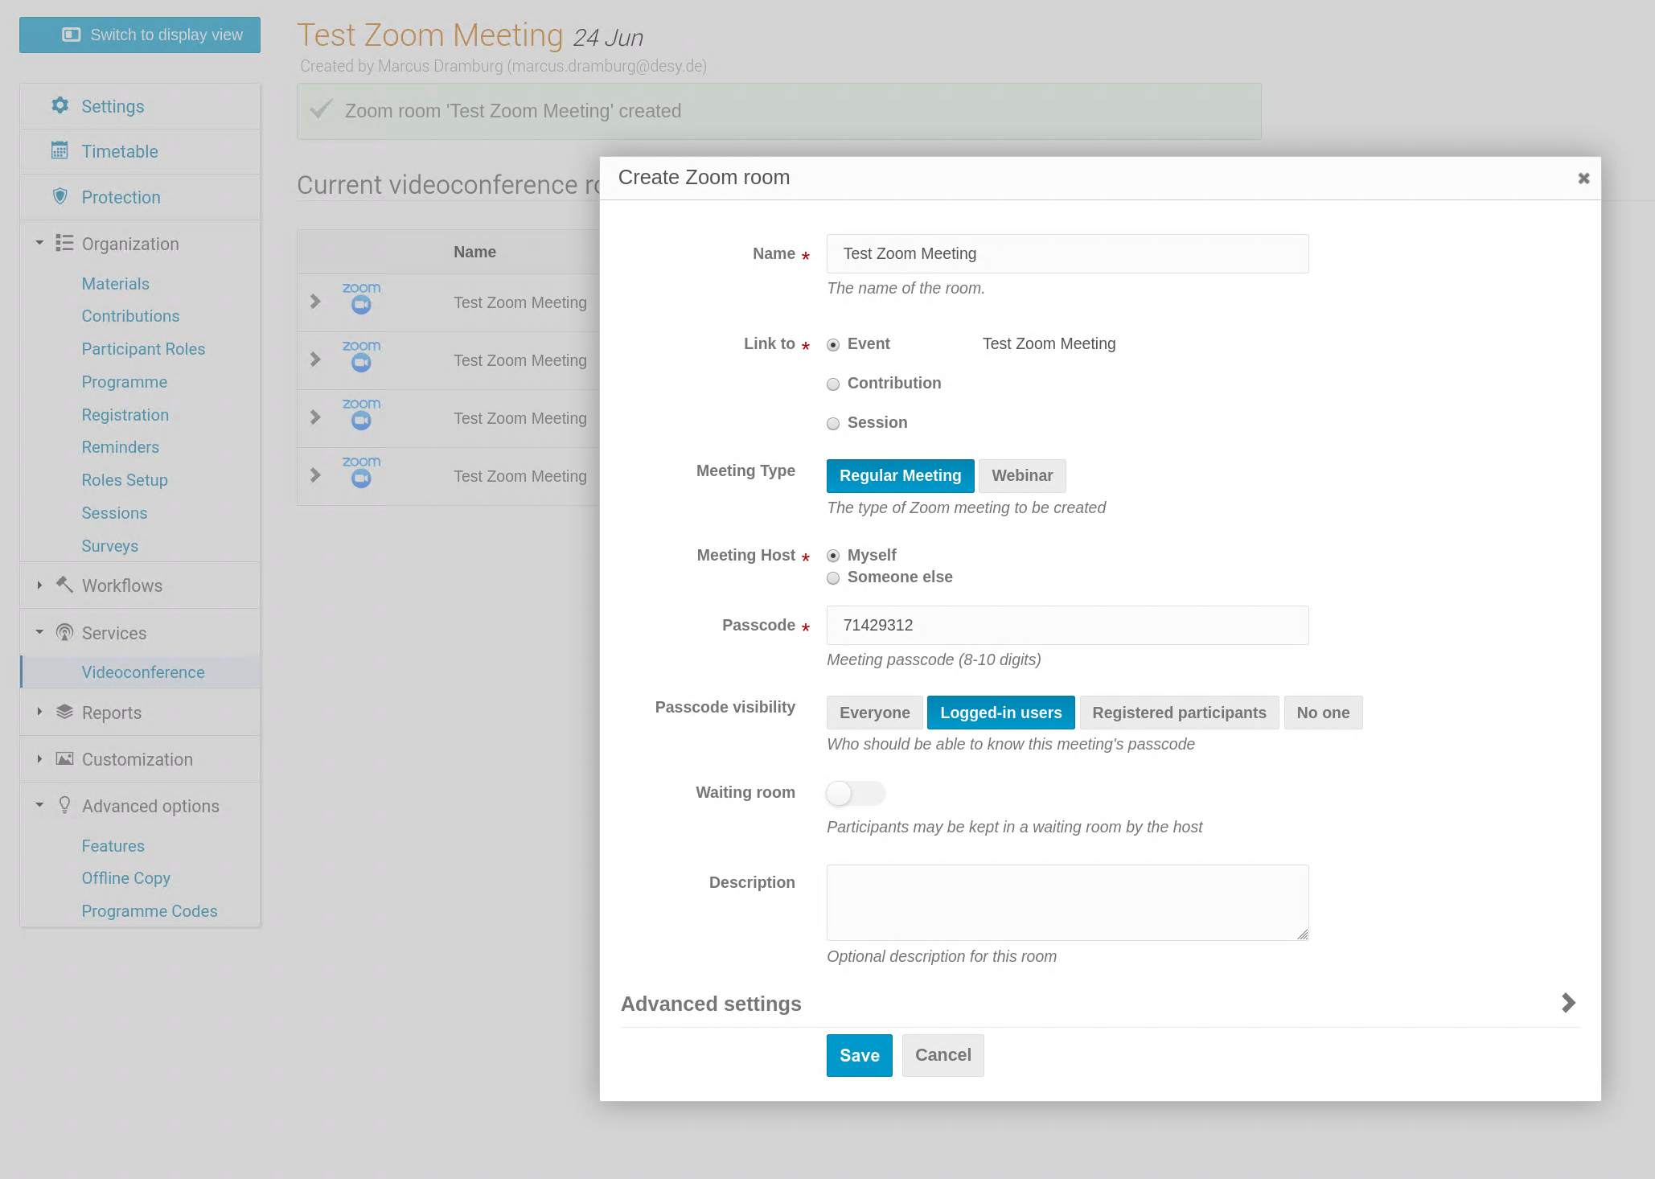Click the Timetable calendar icon
The width and height of the screenshot is (1655, 1179).
(60, 150)
